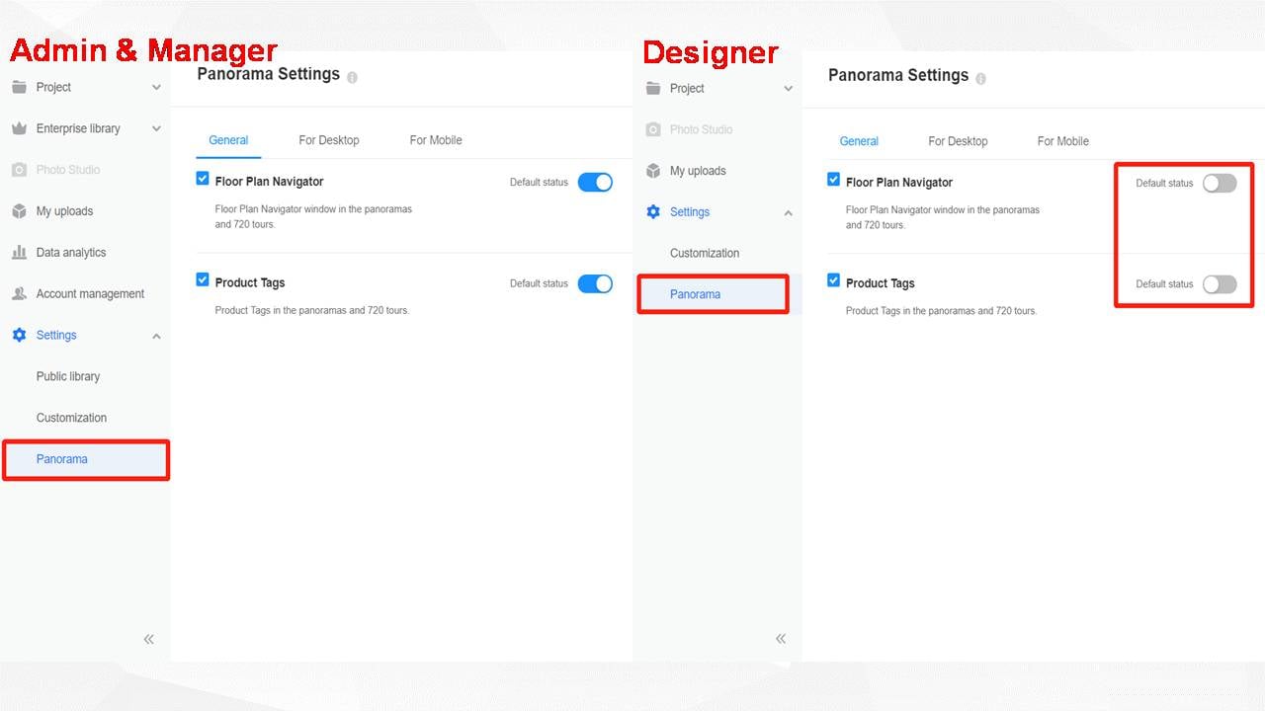The width and height of the screenshot is (1265, 711).
Task: Click the Photo Studio camera icon in Admin sidebar
Action: 19,170
